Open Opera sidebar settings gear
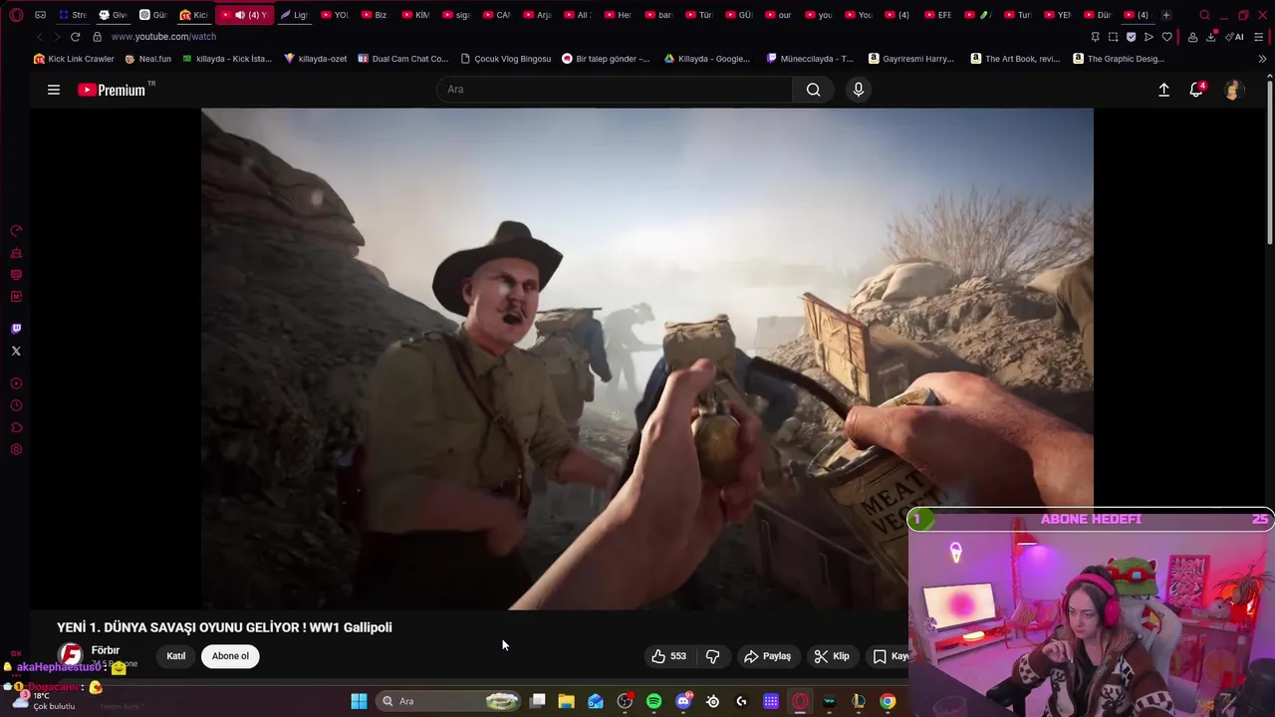 coord(16,449)
